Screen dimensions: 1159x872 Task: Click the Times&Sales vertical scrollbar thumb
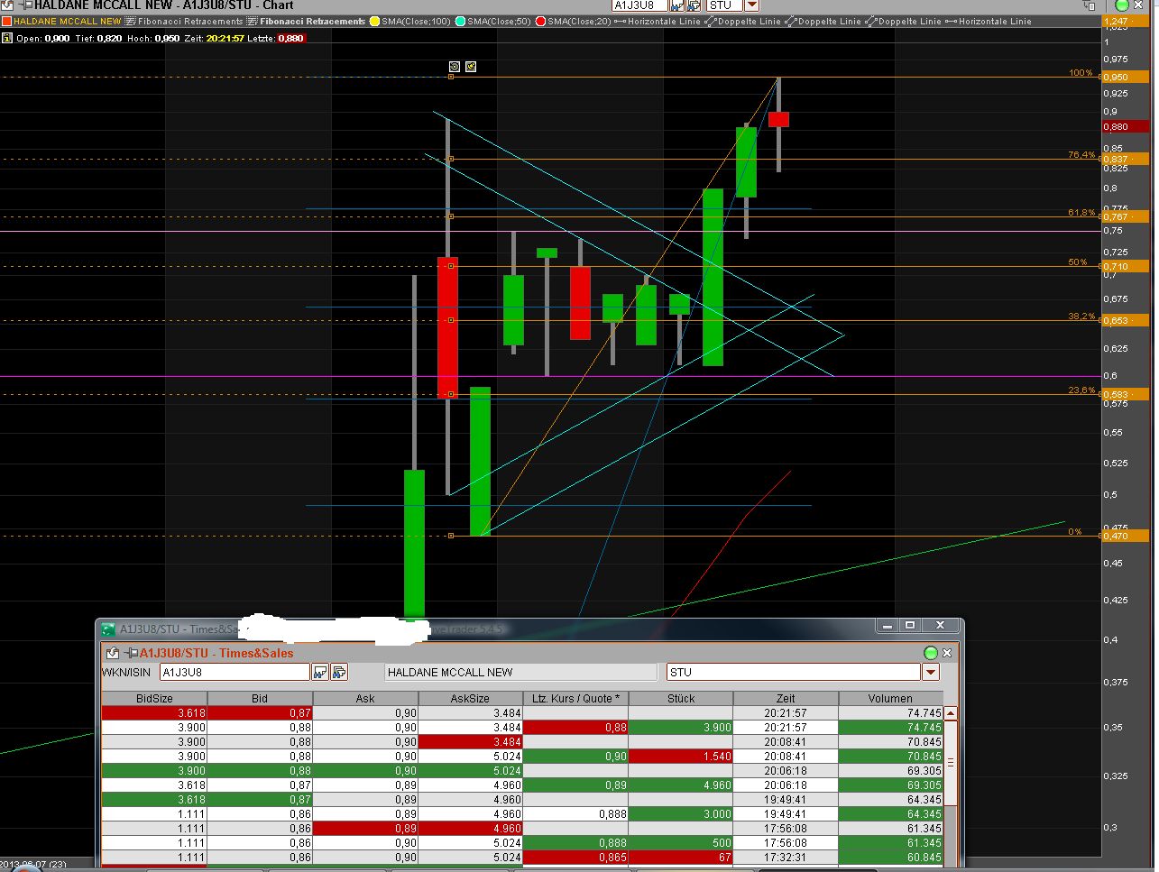pos(950,762)
